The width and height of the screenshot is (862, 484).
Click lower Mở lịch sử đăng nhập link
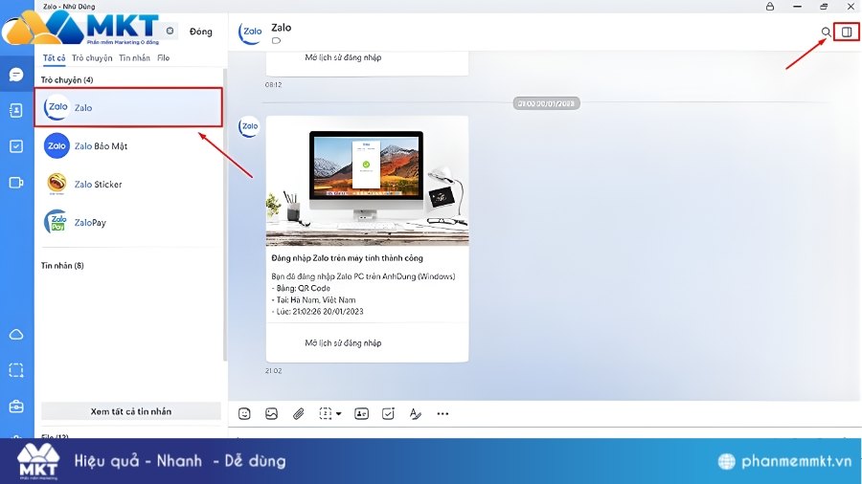click(x=343, y=342)
